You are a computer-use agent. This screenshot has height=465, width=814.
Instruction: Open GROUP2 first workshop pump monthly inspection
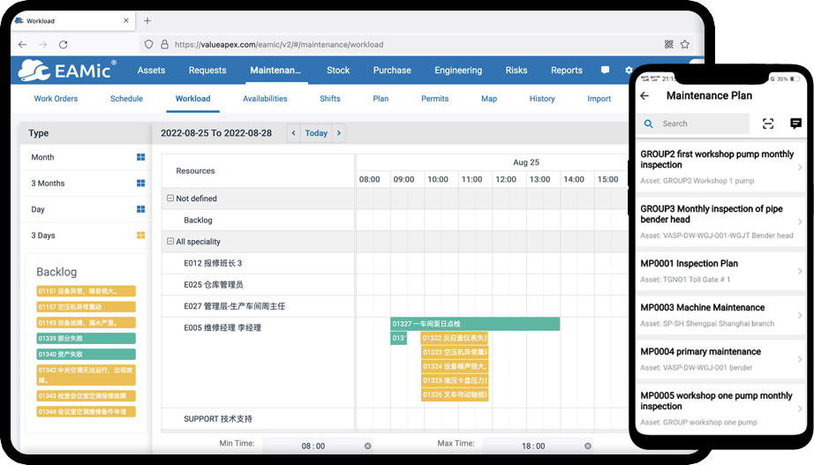(720, 167)
